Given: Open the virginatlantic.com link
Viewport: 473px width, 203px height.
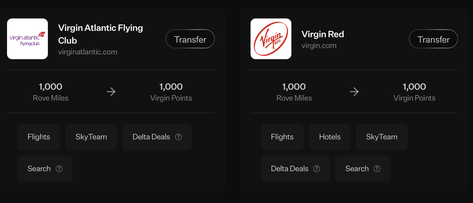Looking at the screenshot, I should tap(88, 52).
